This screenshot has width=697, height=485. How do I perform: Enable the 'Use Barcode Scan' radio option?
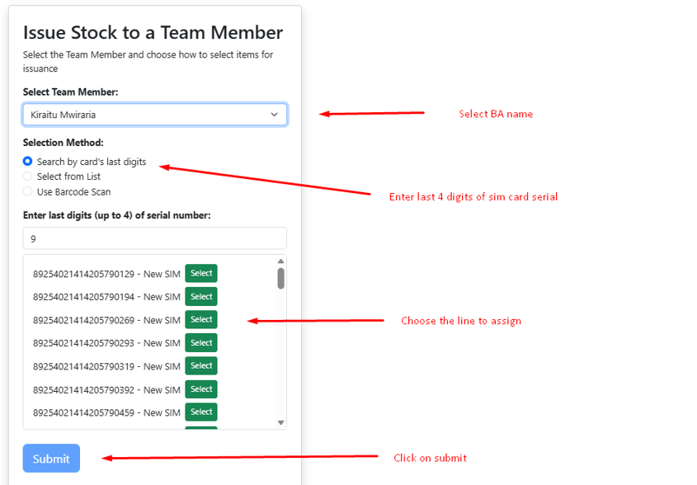point(28,191)
